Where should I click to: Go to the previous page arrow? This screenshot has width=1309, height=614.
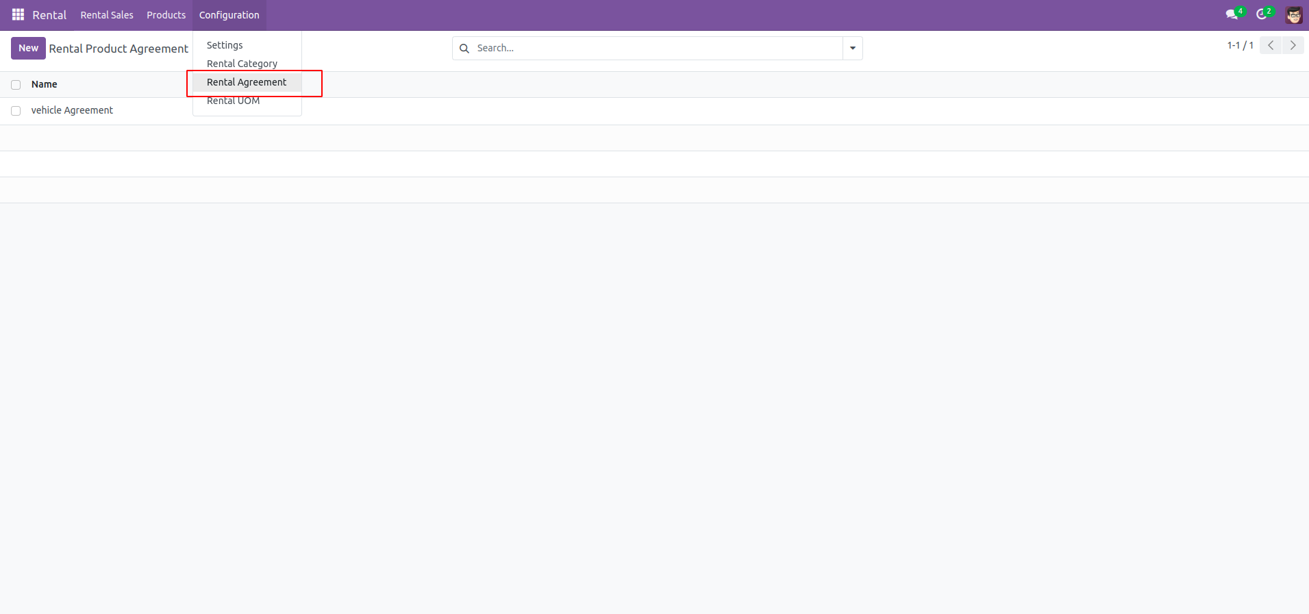(1271, 45)
